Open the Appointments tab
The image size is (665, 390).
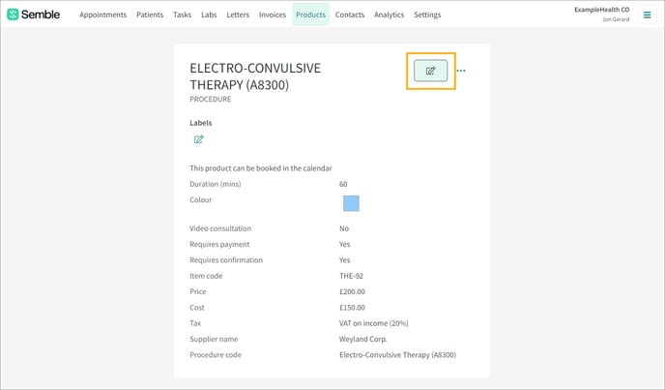click(x=103, y=15)
